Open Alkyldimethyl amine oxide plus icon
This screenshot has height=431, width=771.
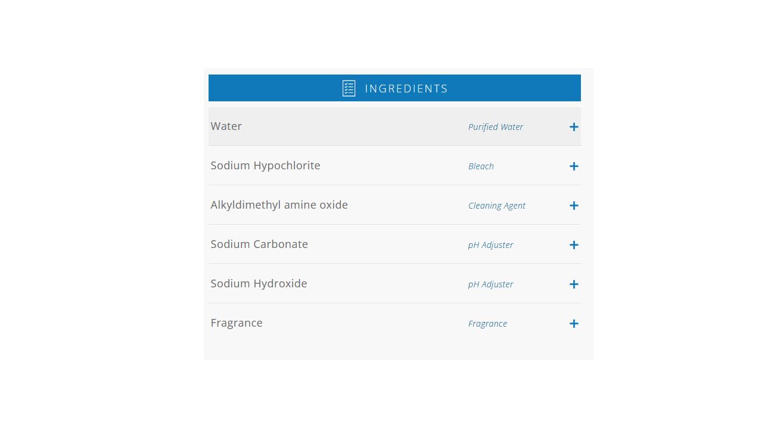(x=574, y=206)
